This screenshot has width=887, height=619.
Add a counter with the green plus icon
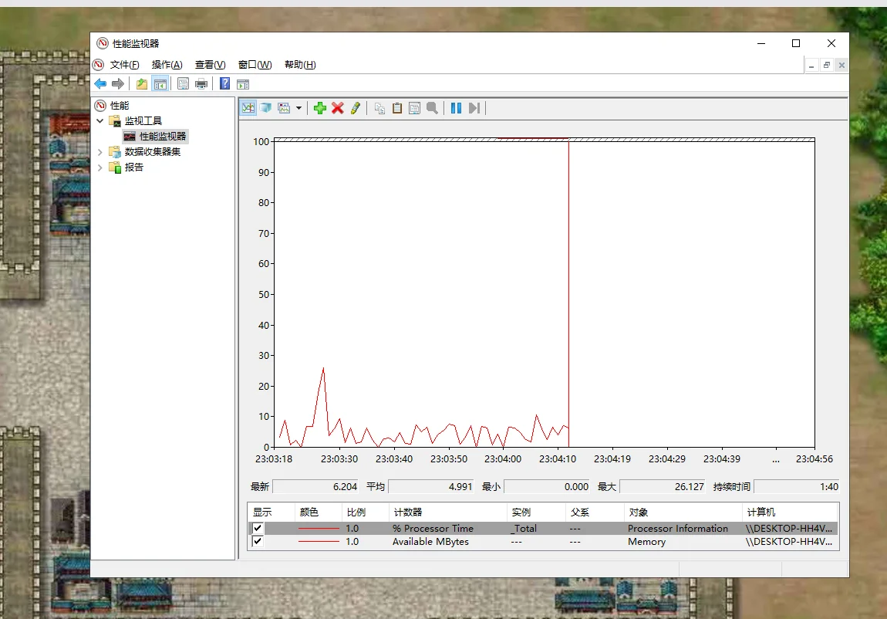pos(320,107)
